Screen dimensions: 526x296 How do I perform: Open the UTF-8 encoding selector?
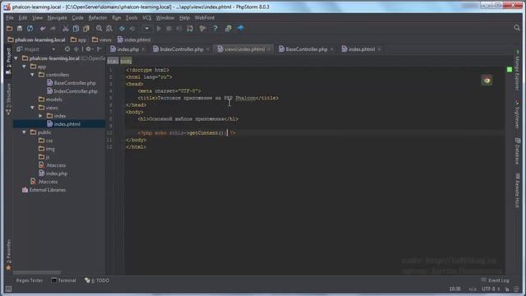pos(491,289)
